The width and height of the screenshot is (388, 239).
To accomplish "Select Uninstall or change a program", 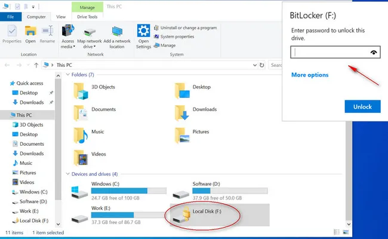I will click(185, 27).
